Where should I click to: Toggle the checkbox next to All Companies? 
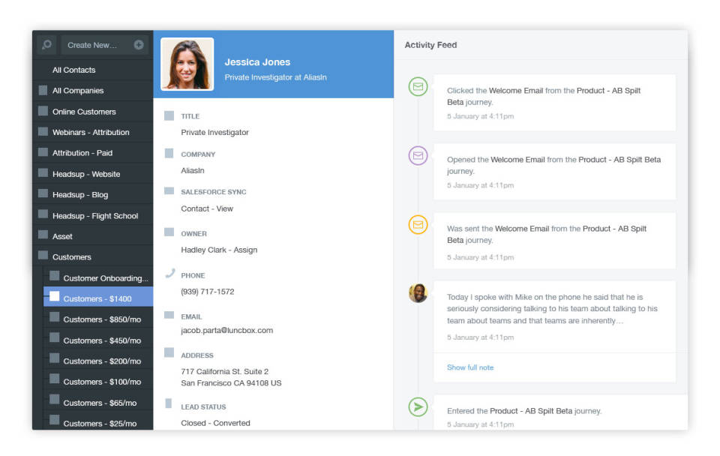click(x=43, y=90)
